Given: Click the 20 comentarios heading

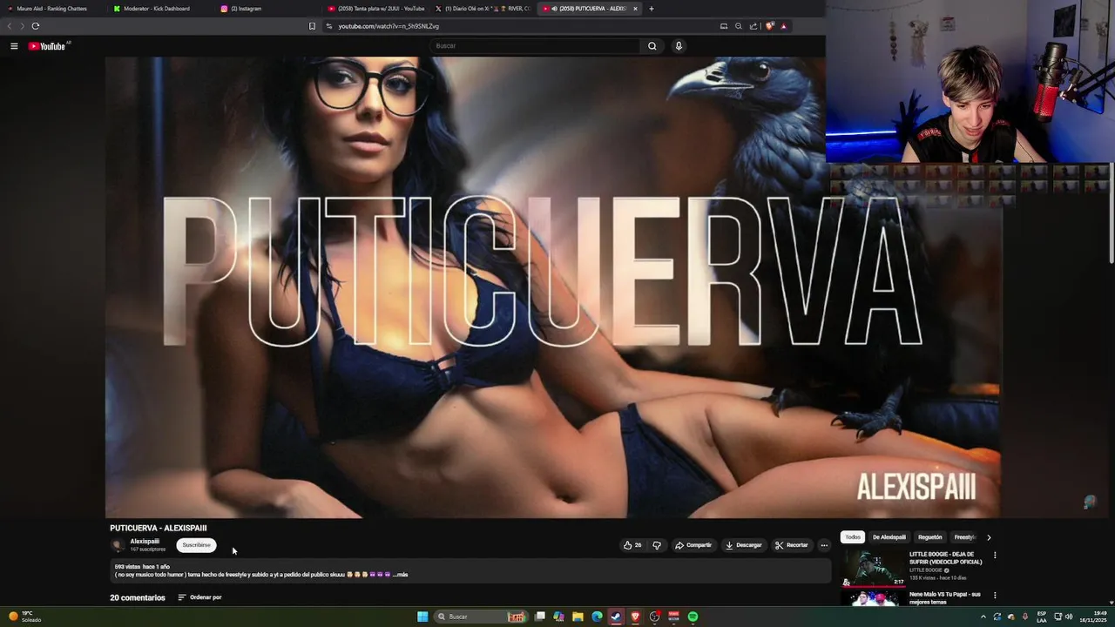Looking at the screenshot, I should (x=138, y=597).
